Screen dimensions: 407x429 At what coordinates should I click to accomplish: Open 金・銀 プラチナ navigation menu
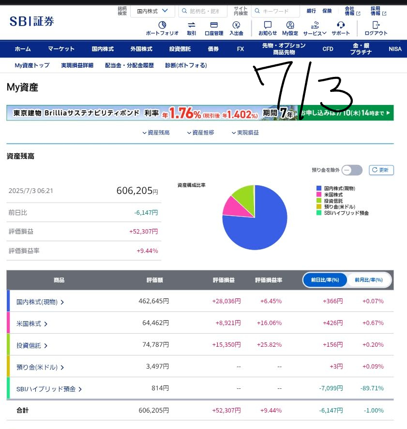click(x=361, y=49)
